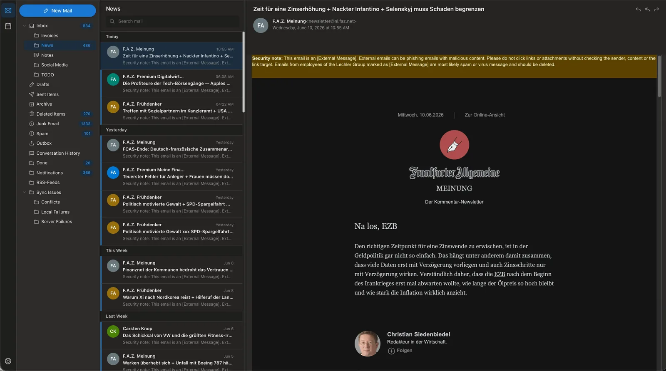666x371 pixels.
Task: Open email 'Warken überhebt sich + Unfall mit Boeing'
Action: coord(171,360)
